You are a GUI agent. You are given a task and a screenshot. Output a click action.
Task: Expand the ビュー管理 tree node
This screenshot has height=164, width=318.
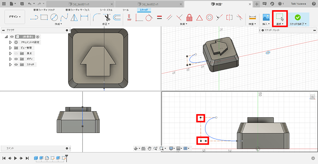(x=10, y=48)
